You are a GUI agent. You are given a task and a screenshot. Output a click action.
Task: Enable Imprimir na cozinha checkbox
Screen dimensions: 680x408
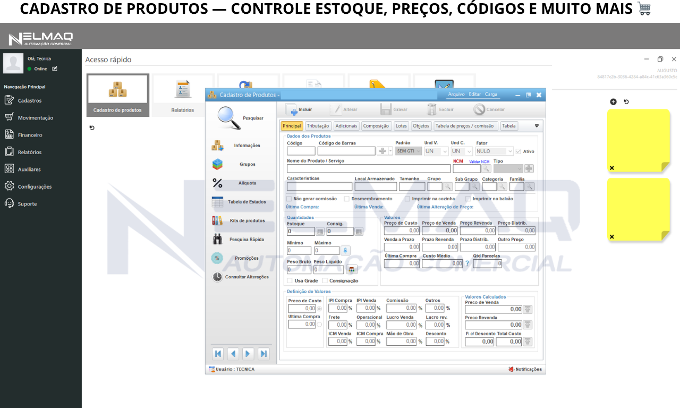click(x=407, y=199)
